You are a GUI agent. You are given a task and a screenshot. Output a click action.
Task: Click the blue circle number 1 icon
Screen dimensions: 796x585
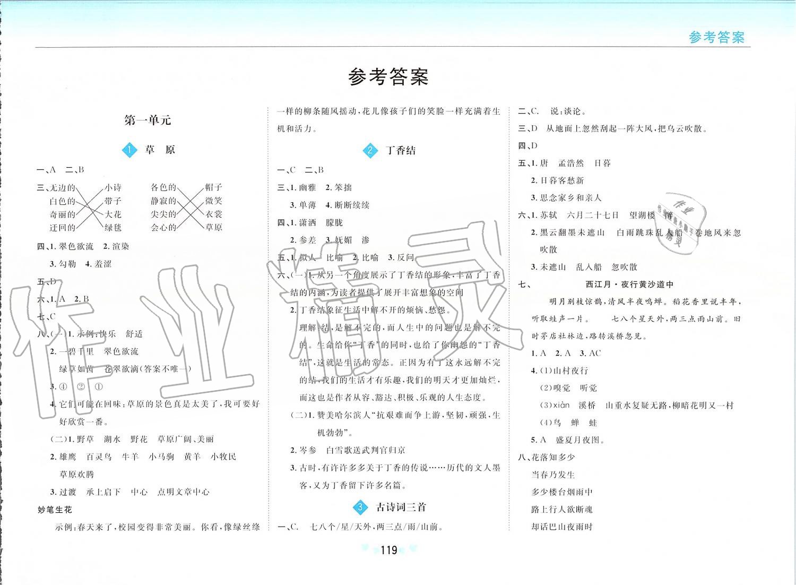(129, 150)
